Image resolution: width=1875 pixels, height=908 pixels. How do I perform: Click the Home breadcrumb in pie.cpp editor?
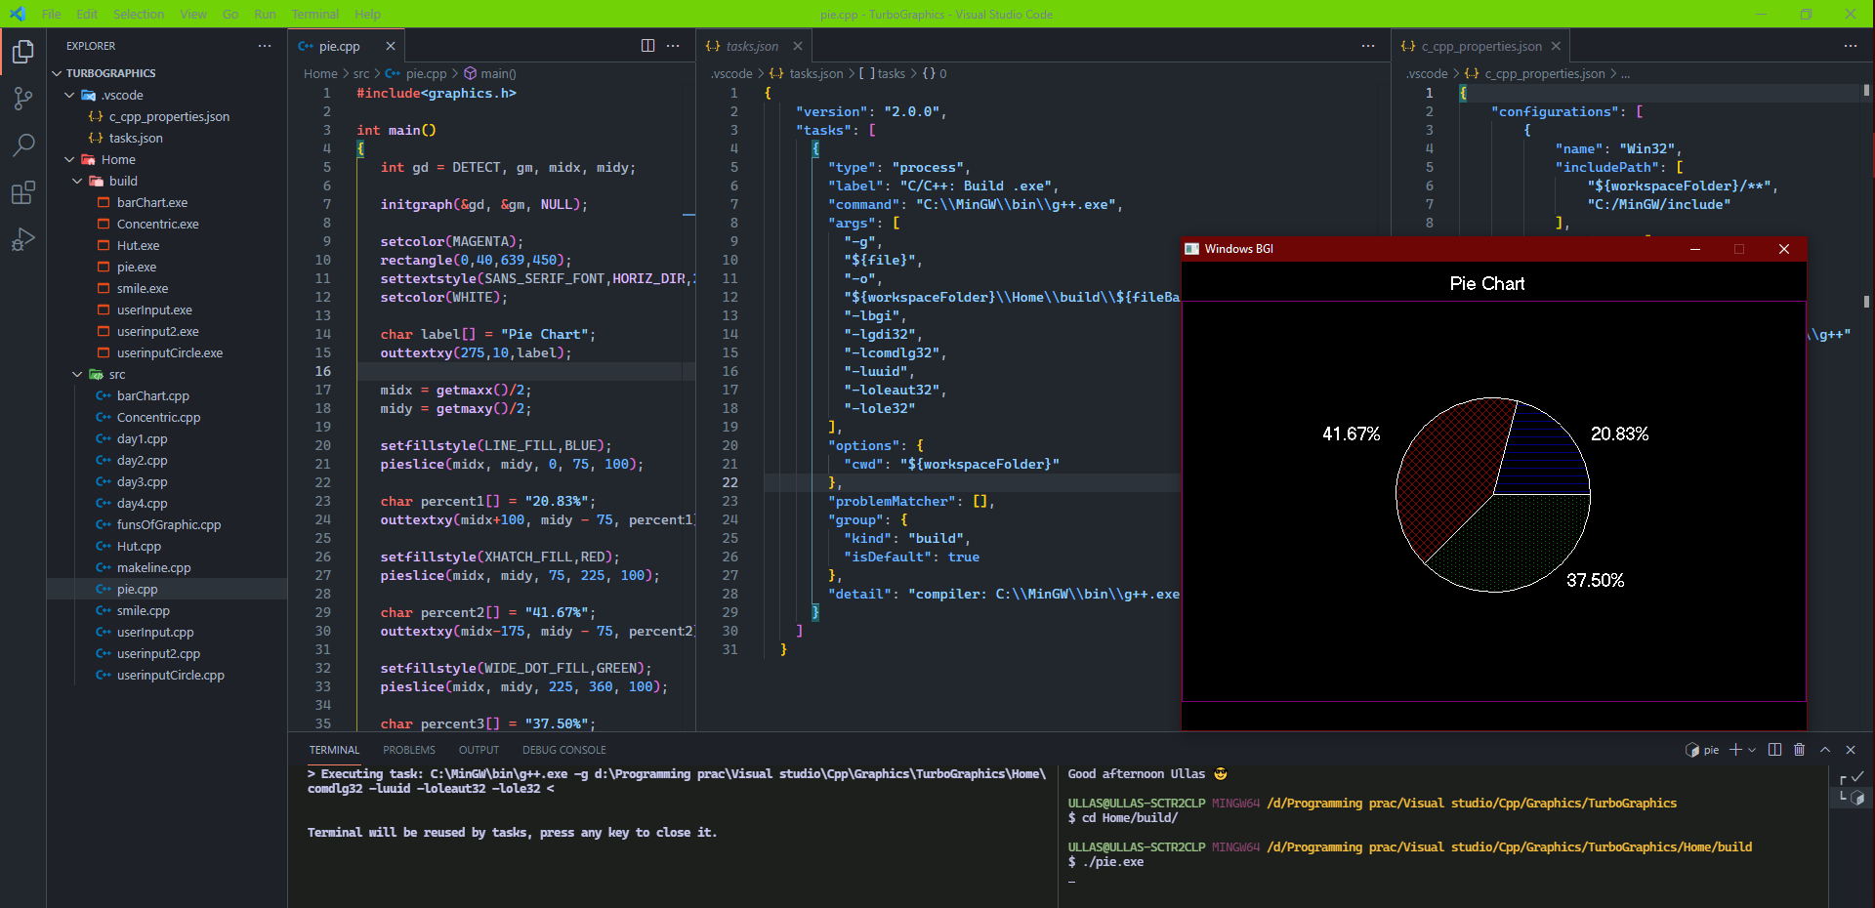(320, 73)
